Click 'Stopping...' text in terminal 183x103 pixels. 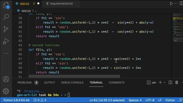pos(34,91)
